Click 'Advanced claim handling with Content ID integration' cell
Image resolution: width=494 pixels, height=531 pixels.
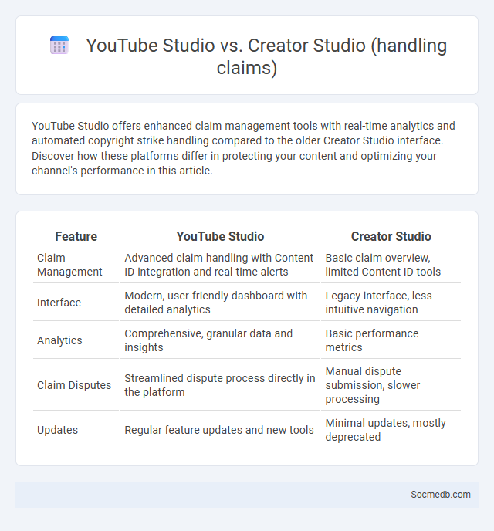tap(220, 265)
